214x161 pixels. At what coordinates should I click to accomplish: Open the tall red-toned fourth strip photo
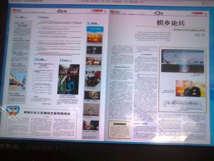tap(93, 79)
